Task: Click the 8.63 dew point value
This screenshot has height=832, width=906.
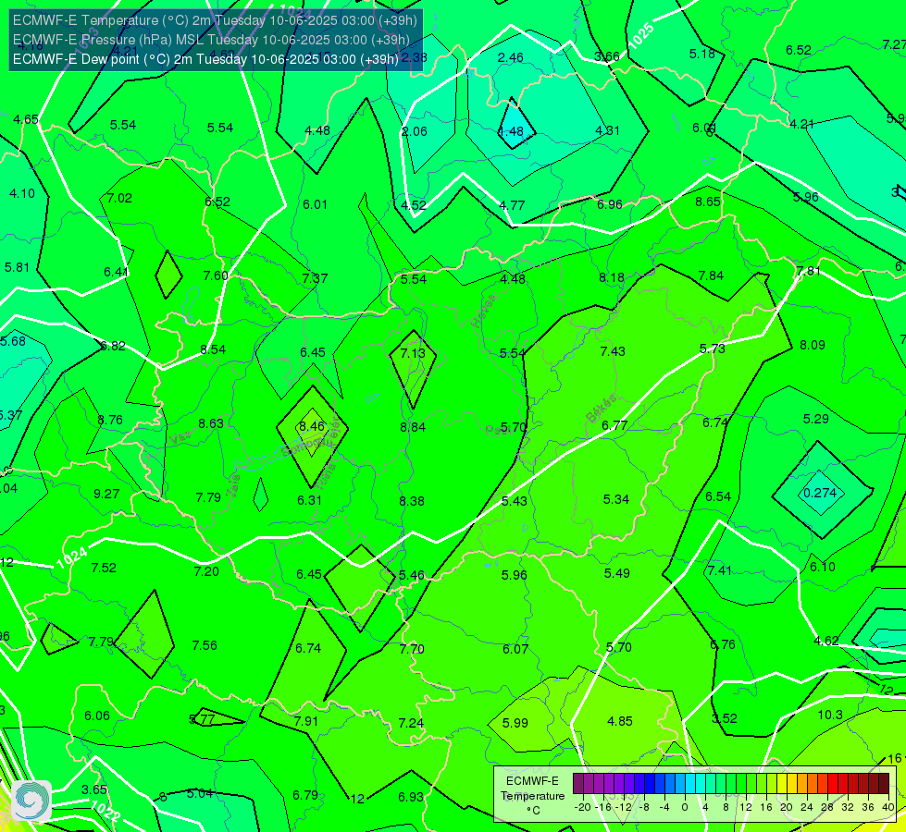Action: [x=211, y=423]
